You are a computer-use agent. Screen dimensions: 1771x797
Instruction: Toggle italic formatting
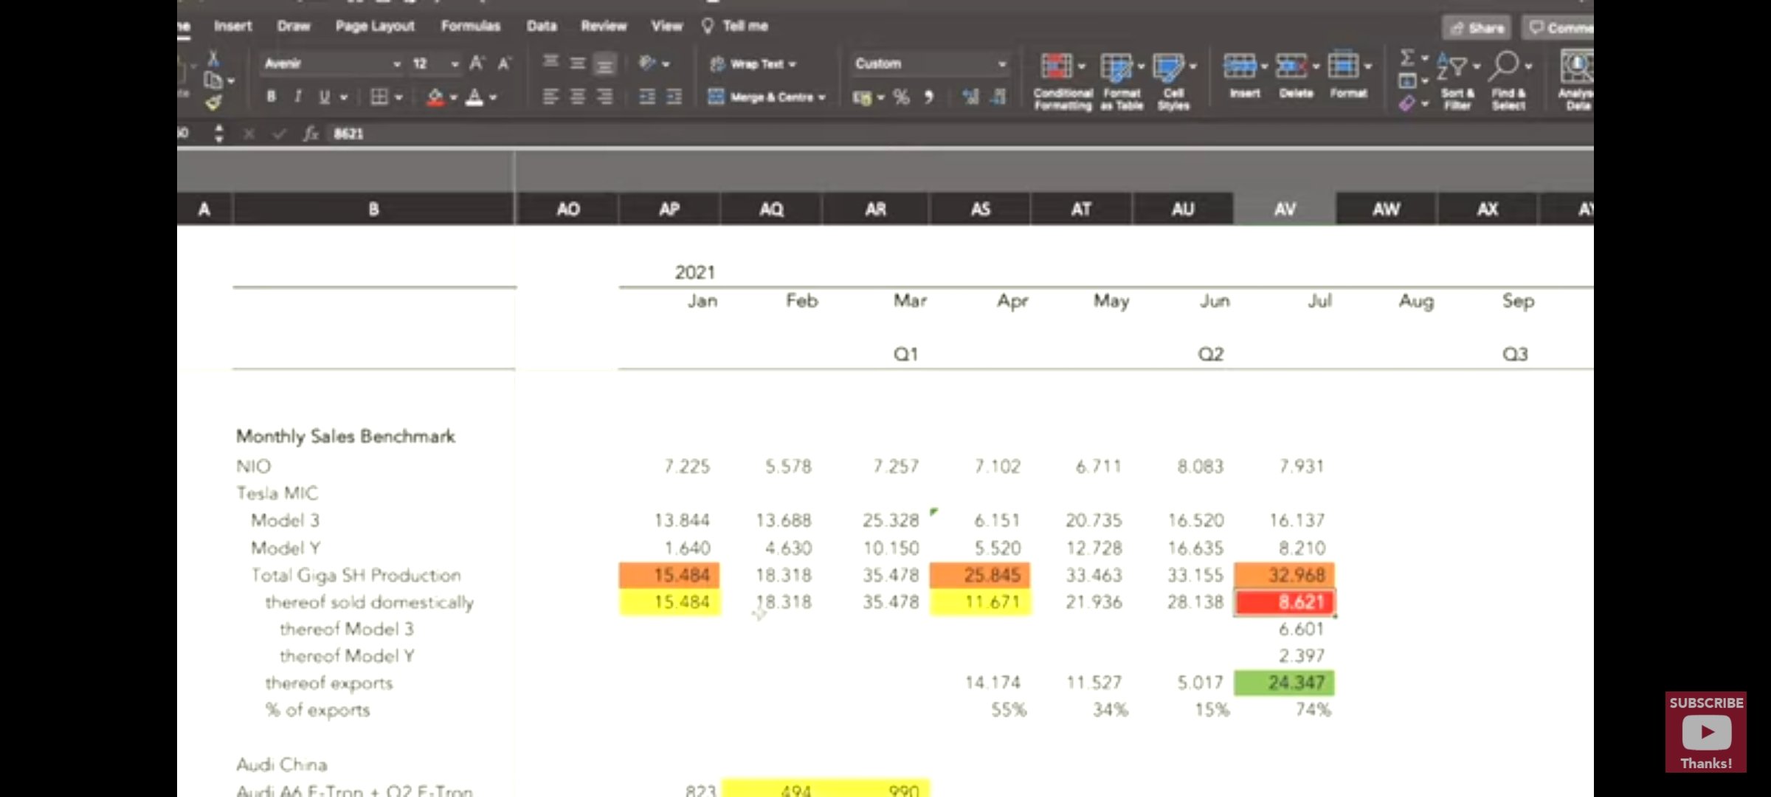tap(297, 97)
